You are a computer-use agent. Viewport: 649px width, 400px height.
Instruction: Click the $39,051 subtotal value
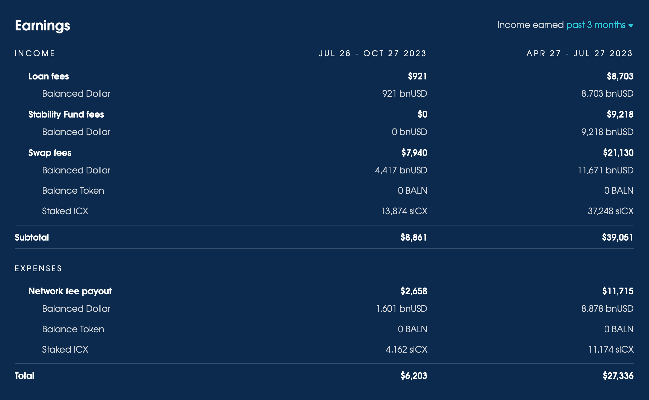click(618, 237)
